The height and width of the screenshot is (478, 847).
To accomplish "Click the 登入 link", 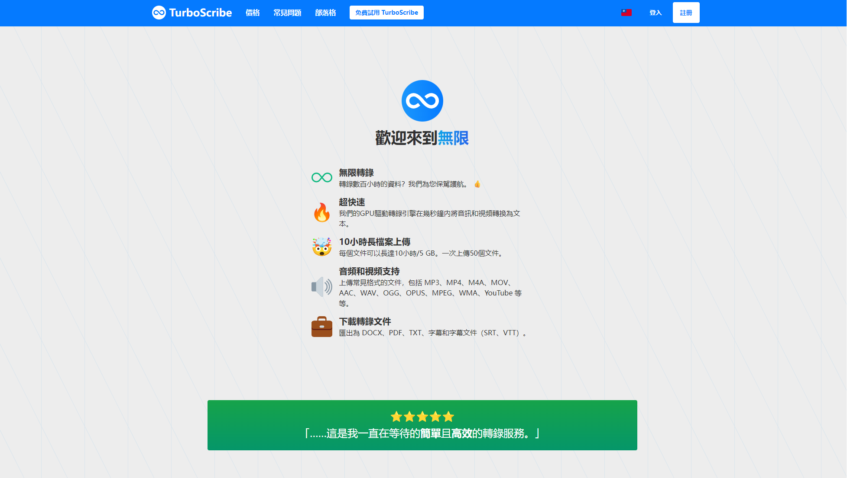I will click(656, 13).
